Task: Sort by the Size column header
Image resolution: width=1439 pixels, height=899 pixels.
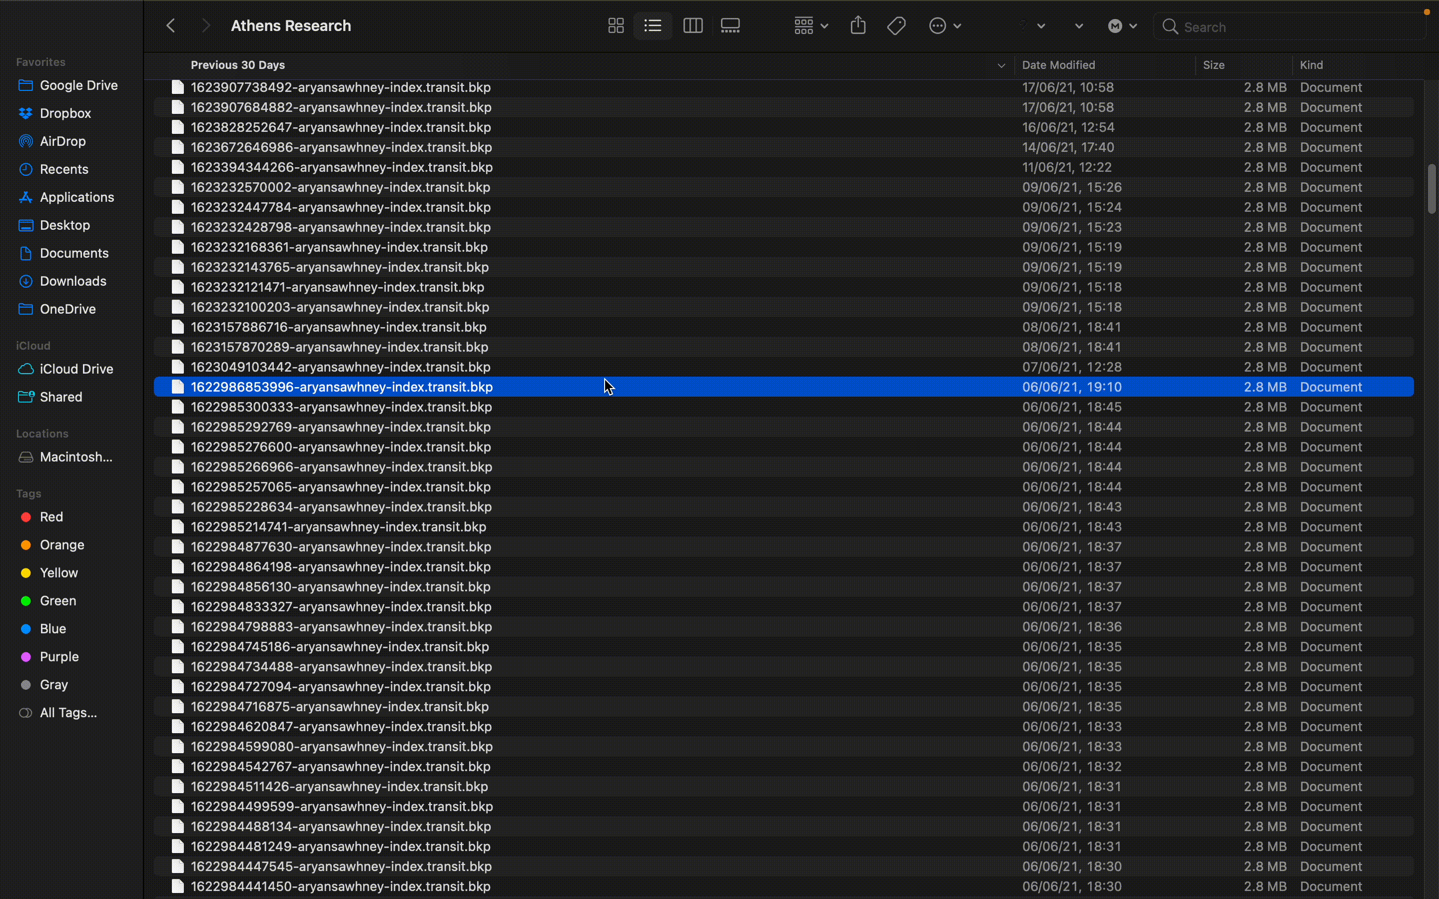Action: pos(1213,65)
